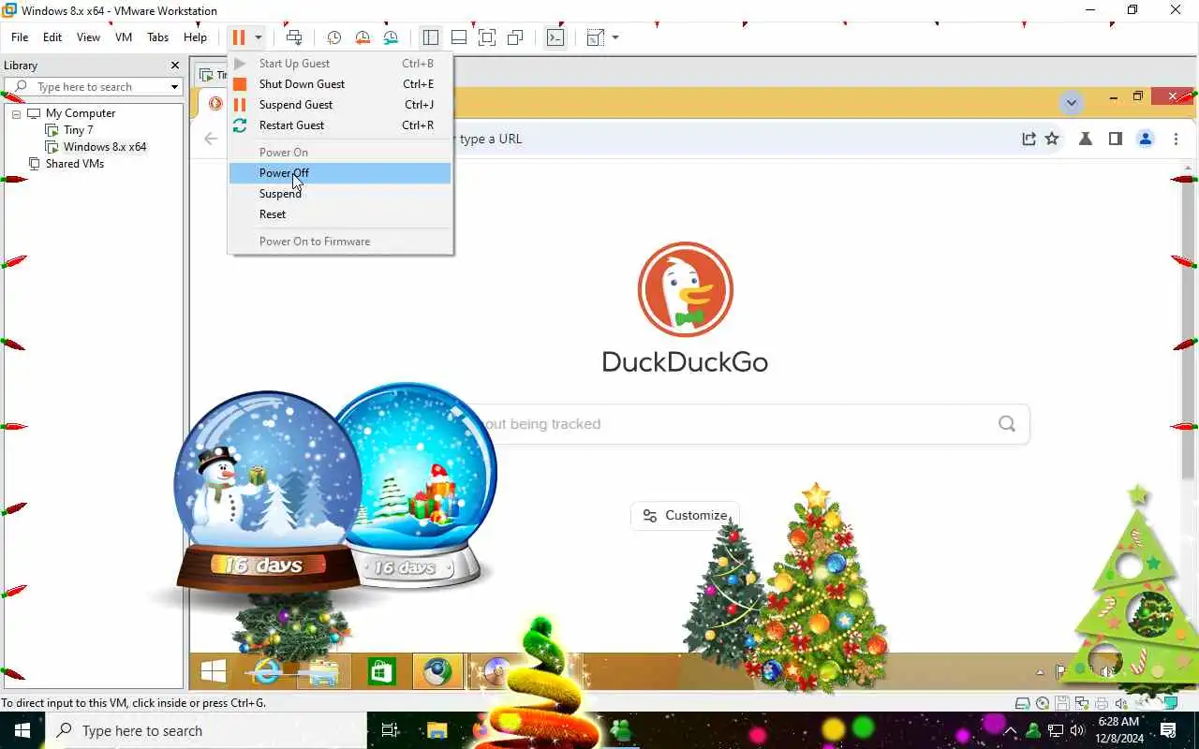Image resolution: width=1199 pixels, height=749 pixels.
Task: Switch to Unity mode icon
Action: point(515,37)
